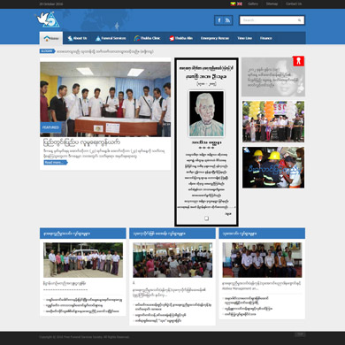Viewport: 345px width, 345px height.
Task: Expand the Thukha Alin menu
Action: pyautogui.click(x=181, y=38)
